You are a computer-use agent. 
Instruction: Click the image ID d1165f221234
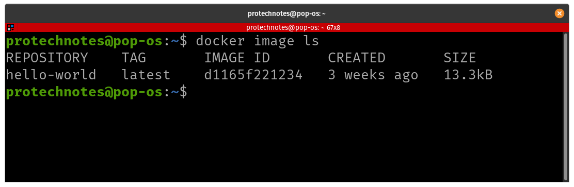click(x=253, y=75)
